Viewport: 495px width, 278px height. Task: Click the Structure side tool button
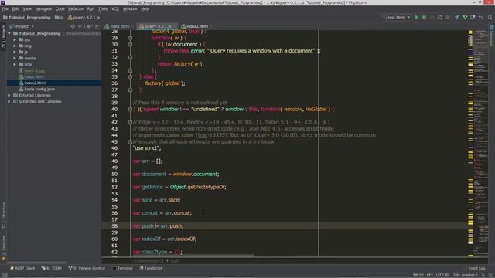click(3, 215)
